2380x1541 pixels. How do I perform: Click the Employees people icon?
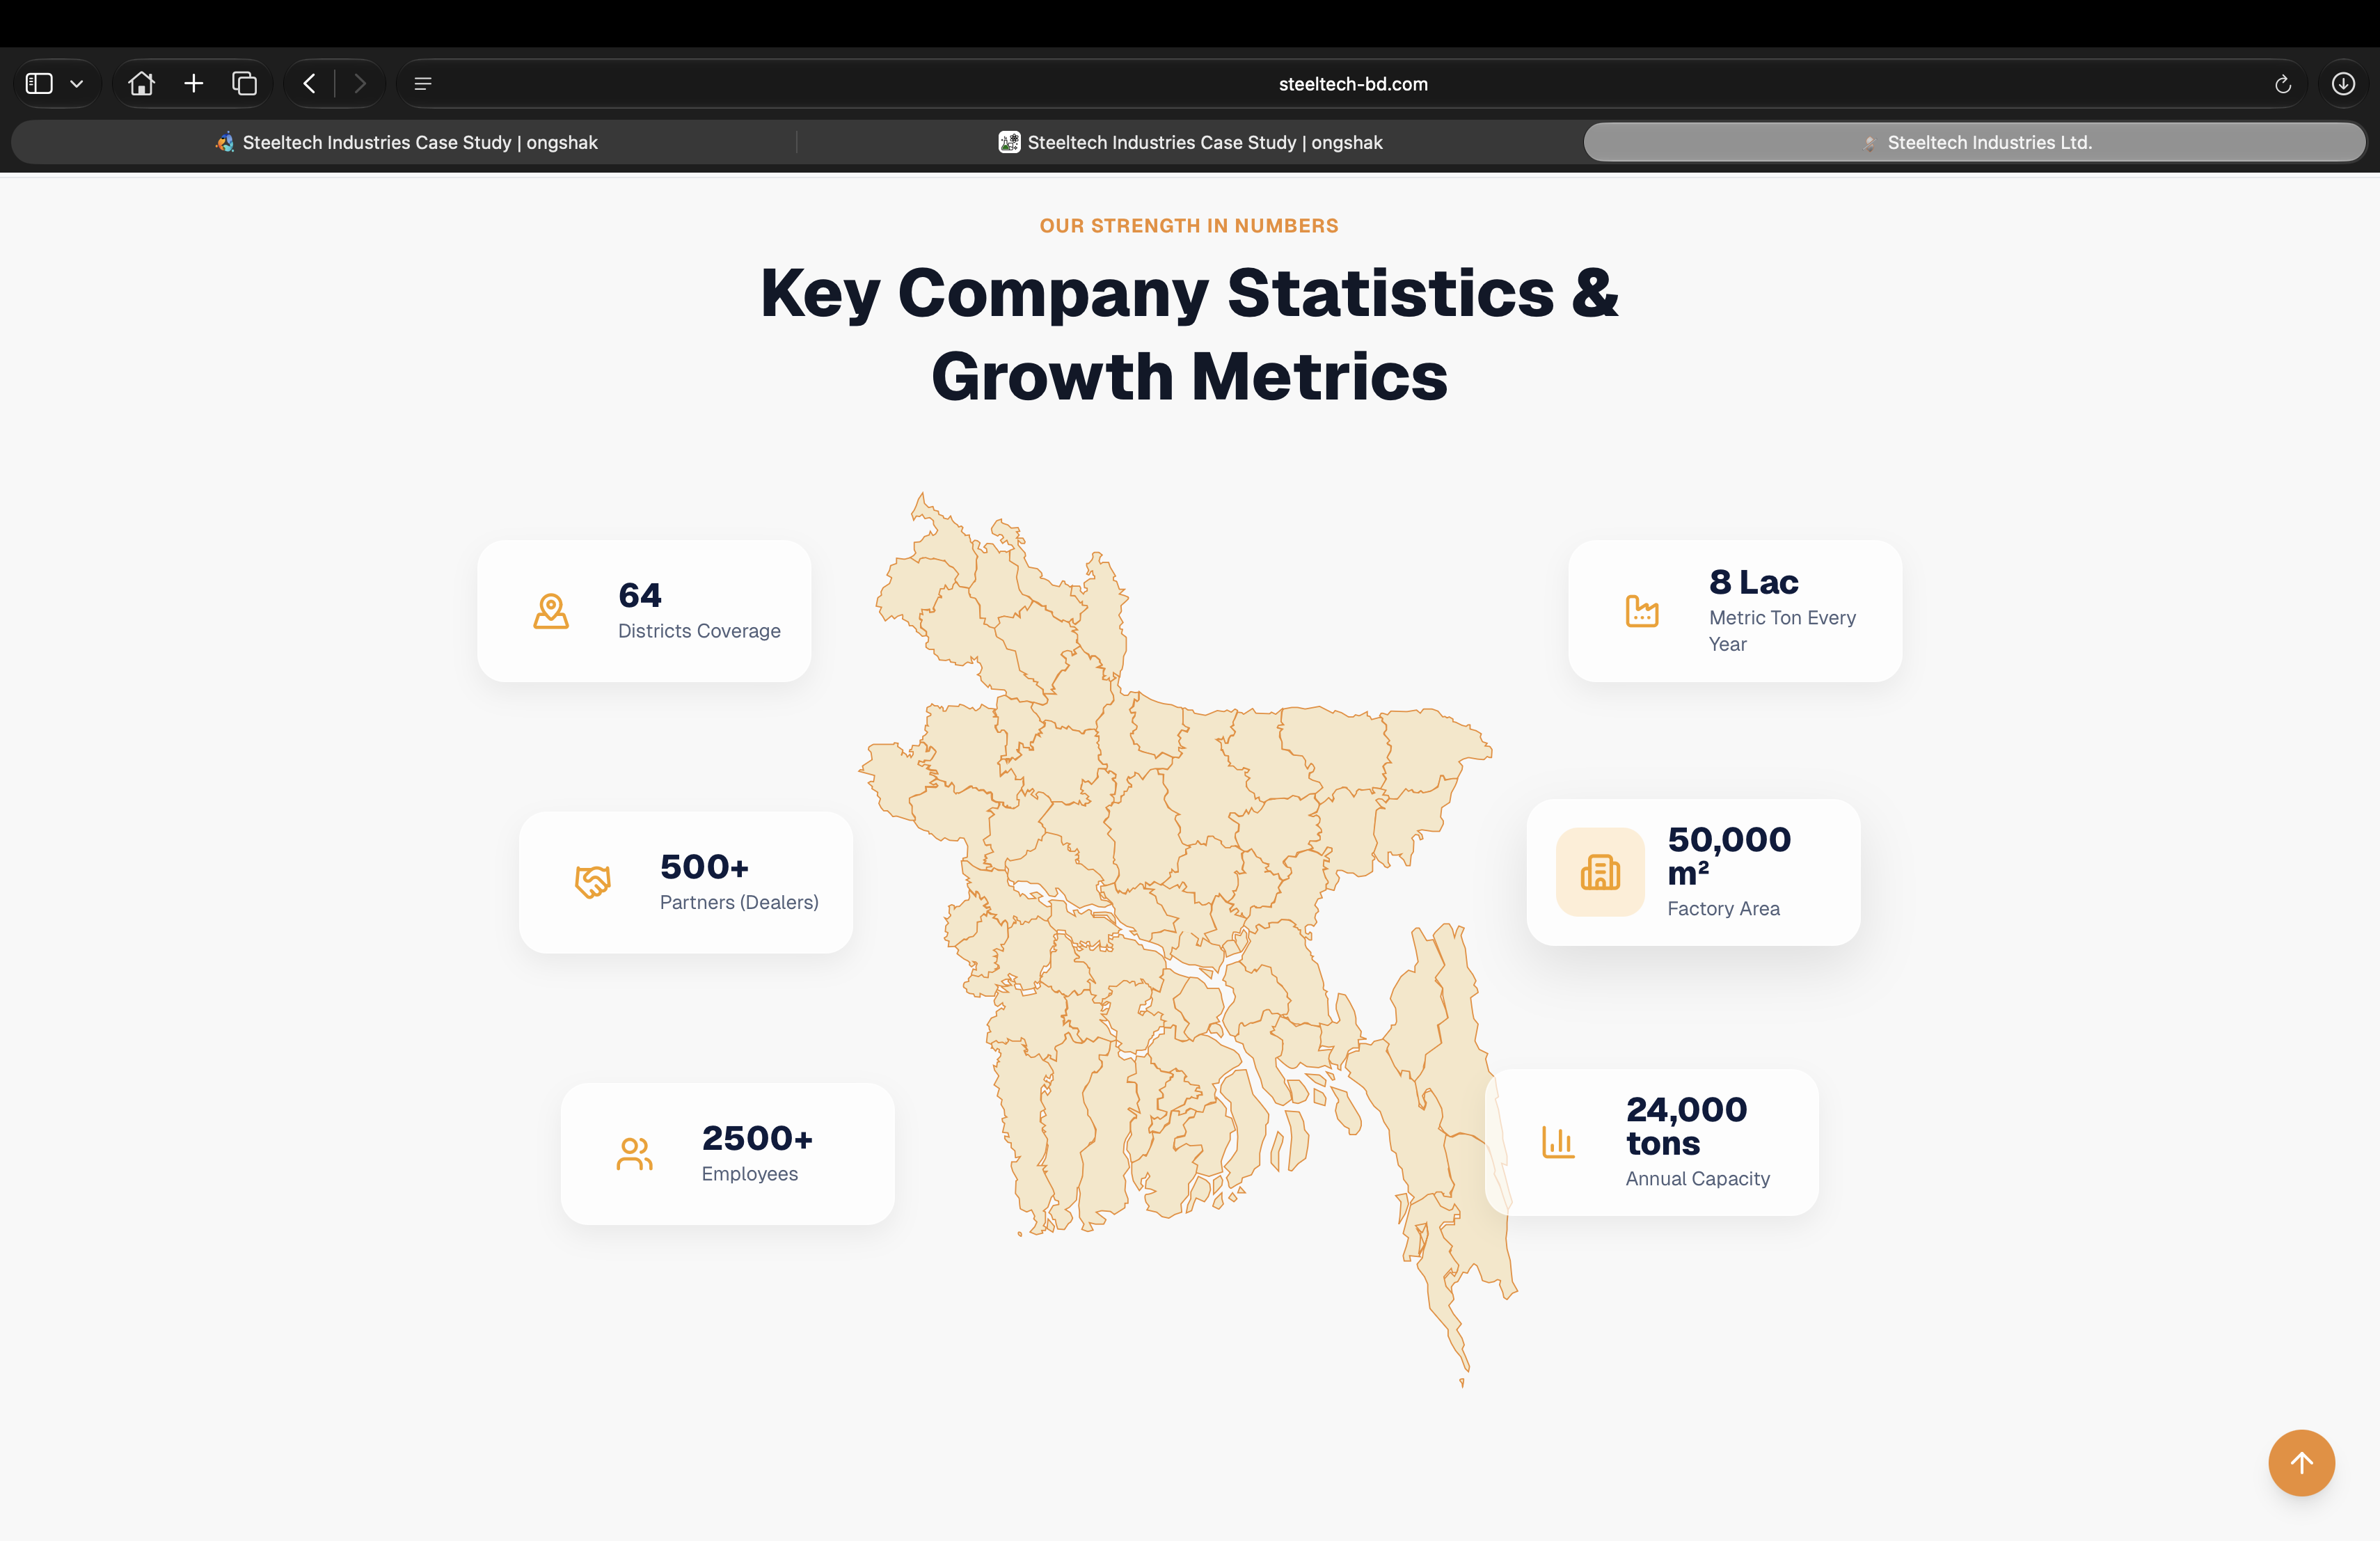coord(635,1153)
